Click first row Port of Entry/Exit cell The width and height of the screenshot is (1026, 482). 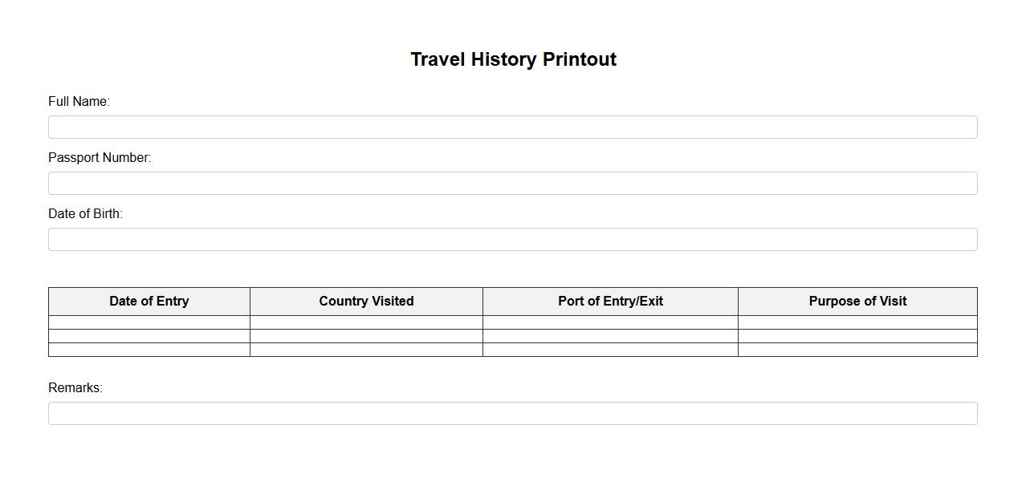610,322
